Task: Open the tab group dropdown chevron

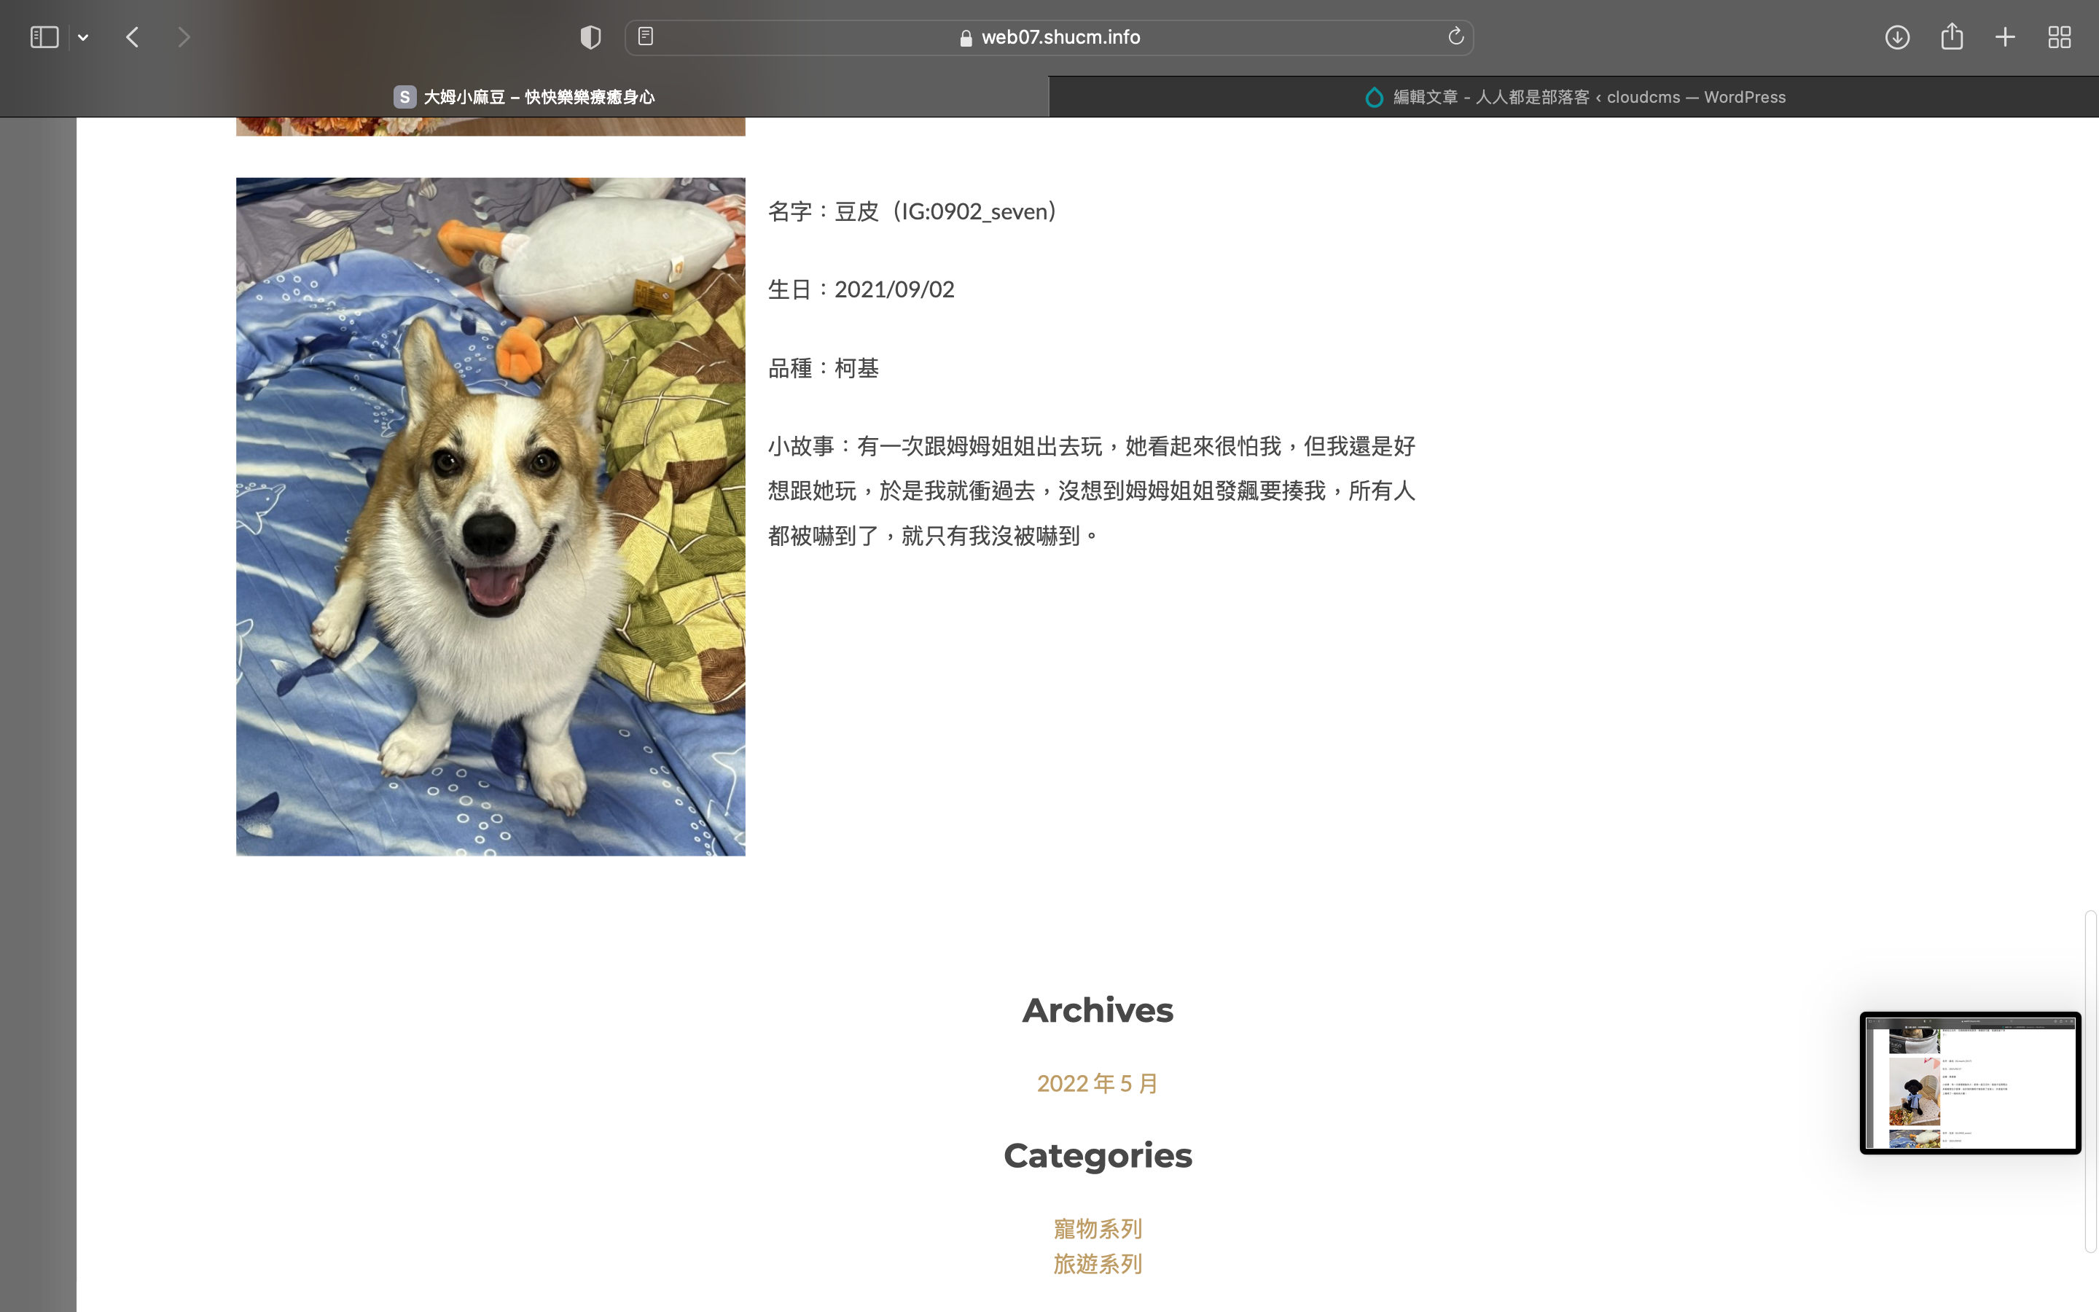Action: point(83,37)
